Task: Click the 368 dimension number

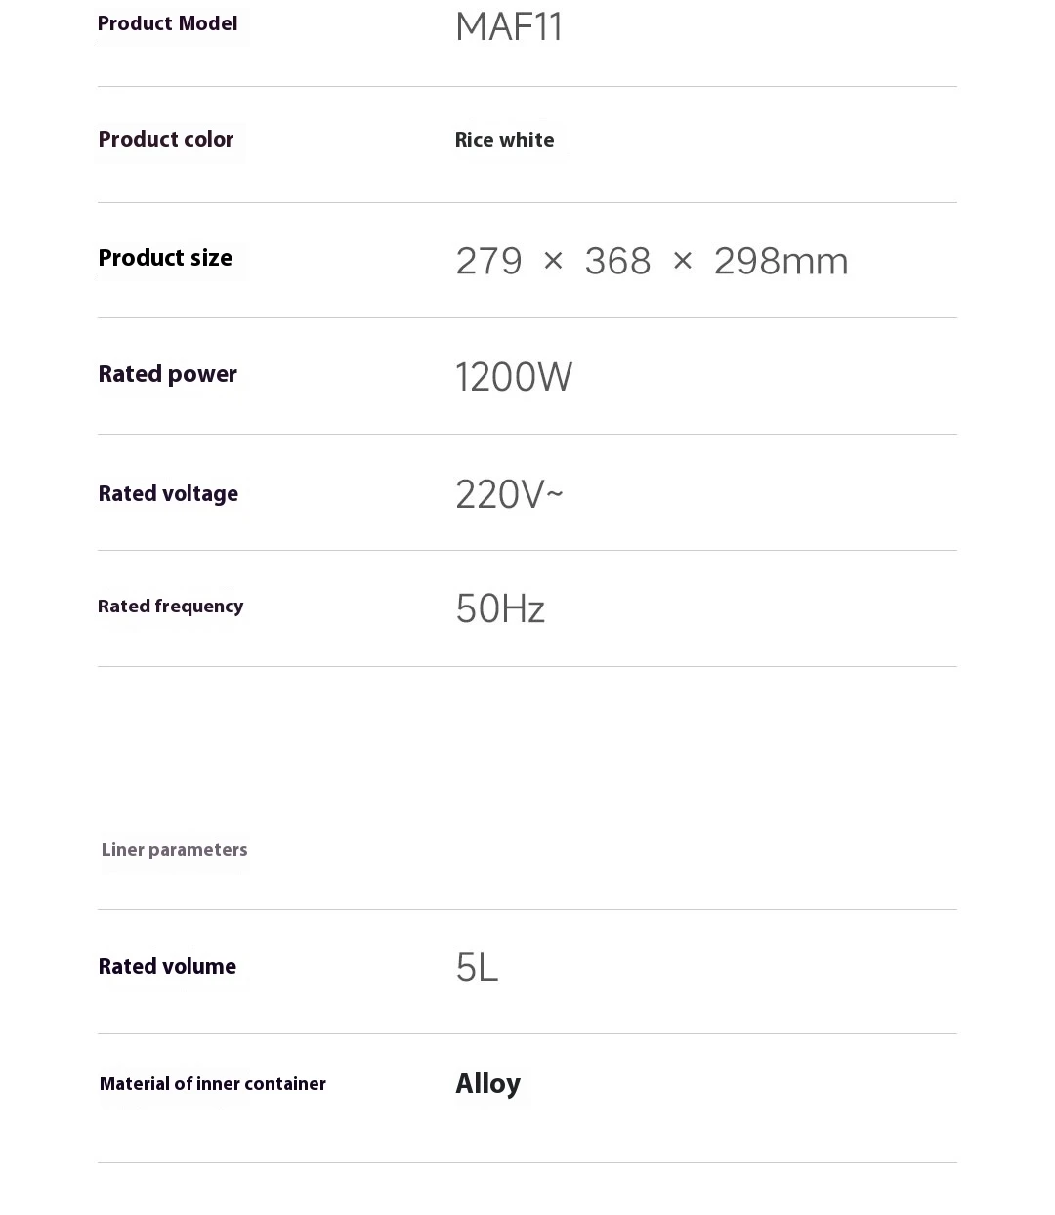Action: [x=617, y=262]
